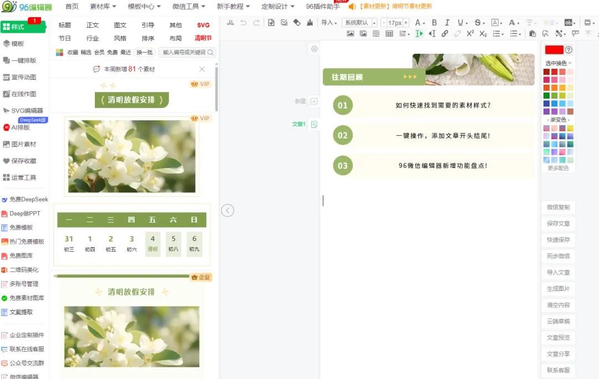This screenshot has height=379, width=599.
Task: Click the 保存文章 button
Action: 558,224
